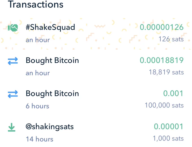This screenshot has height=147, width=192.
Task: Open the Bought Bitcoin transaction from an hour ago
Action: coord(96,66)
